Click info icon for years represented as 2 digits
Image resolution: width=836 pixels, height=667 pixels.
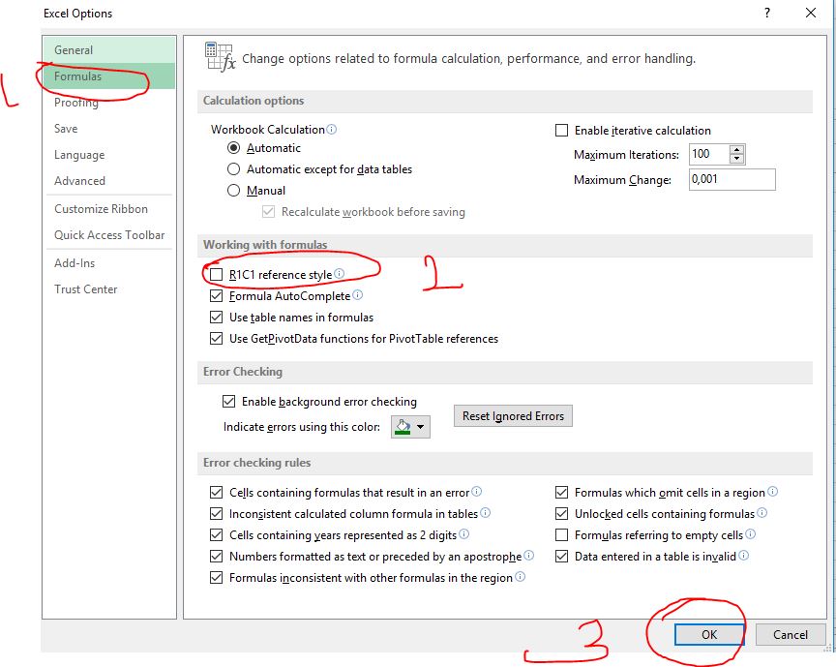coord(463,534)
